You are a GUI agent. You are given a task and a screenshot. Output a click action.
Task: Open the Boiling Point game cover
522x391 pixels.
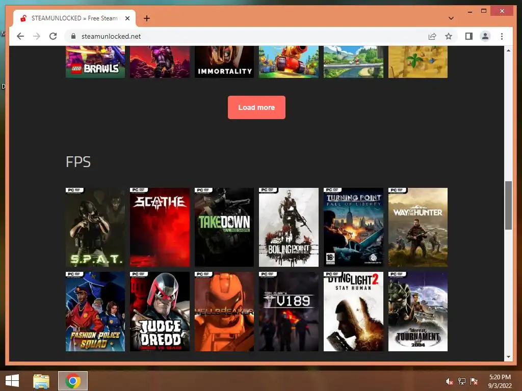tap(289, 227)
